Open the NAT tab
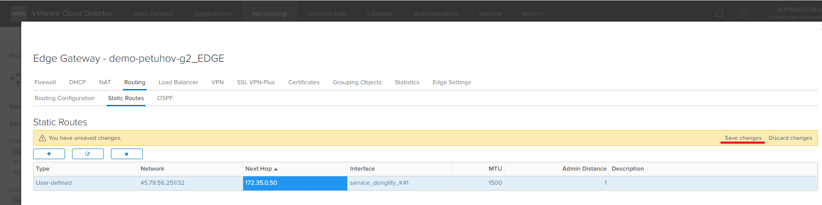 [x=105, y=82]
